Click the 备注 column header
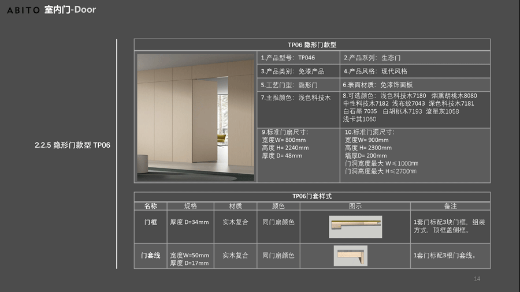This screenshot has height=292, width=520. point(450,206)
